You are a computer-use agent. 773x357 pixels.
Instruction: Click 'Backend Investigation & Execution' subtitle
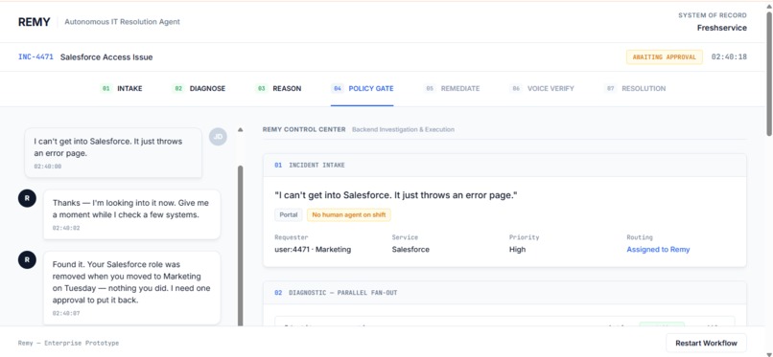[403, 130]
